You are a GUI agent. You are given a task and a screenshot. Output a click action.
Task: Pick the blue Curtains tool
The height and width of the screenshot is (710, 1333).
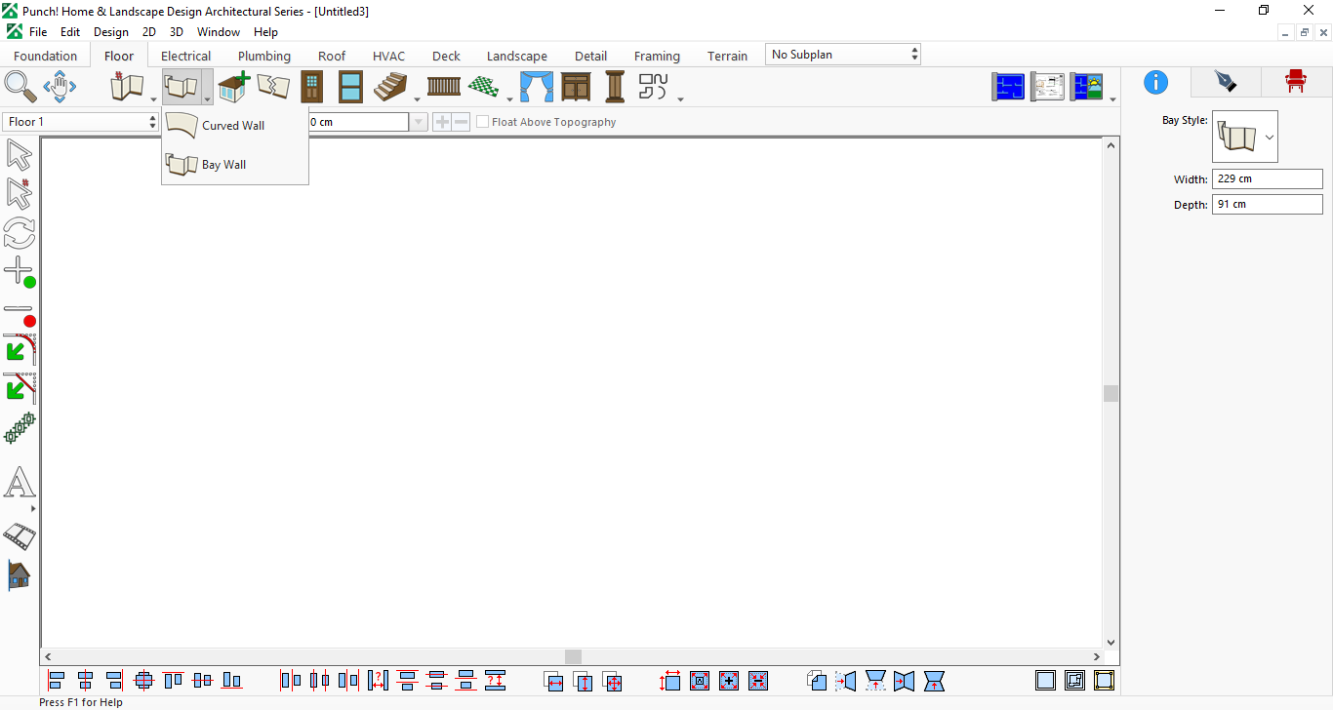tap(536, 87)
